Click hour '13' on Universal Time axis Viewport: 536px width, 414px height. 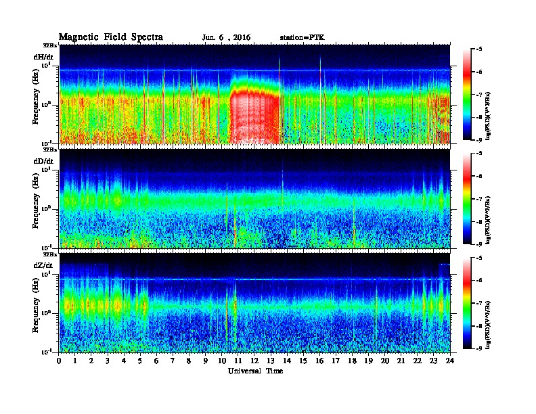point(271,361)
